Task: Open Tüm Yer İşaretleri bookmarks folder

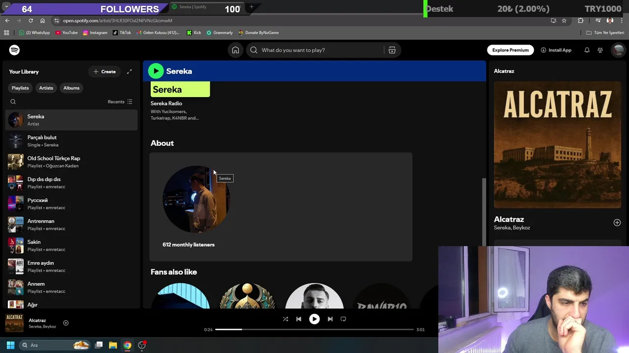Action: (605, 33)
